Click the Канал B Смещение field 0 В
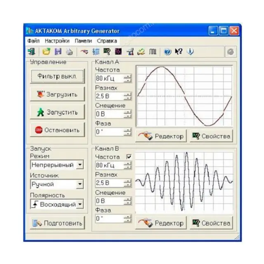 pyautogui.click(x=109, y=201)
